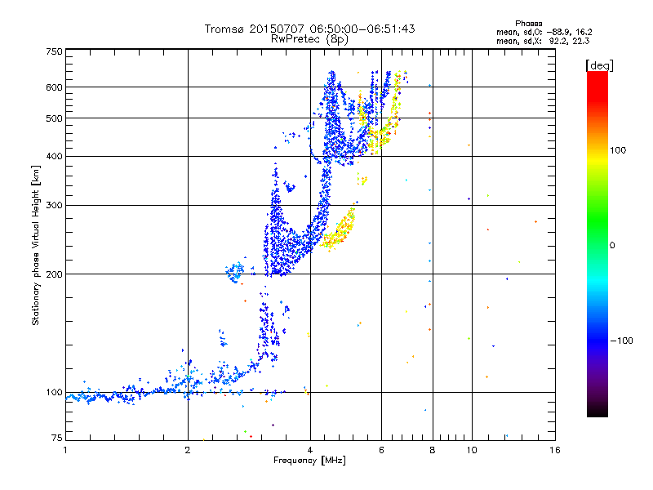Click the 'mean, sd,X: 92.2, 22.3' statistic

pyautogui.click(x=543, y=41)
